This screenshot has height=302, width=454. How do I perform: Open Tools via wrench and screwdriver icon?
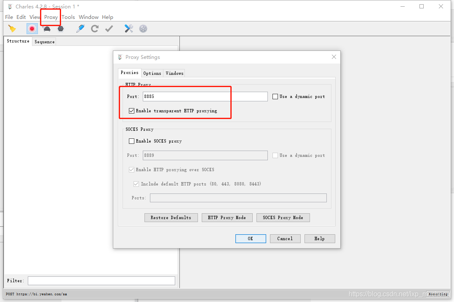128,29
